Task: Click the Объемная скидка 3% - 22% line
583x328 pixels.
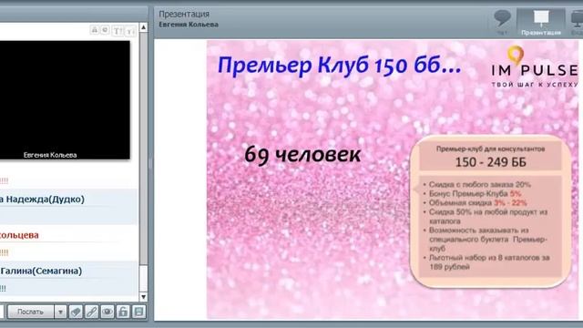Action: (477, 202)
